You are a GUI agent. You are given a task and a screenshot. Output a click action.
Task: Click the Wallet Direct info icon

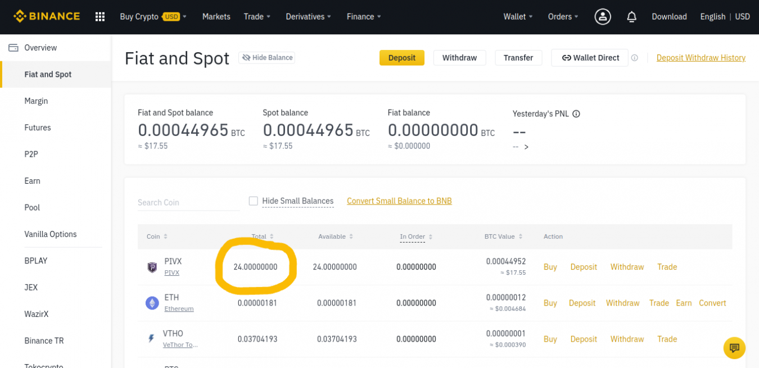pyautogui.click(x=634, y=58)
